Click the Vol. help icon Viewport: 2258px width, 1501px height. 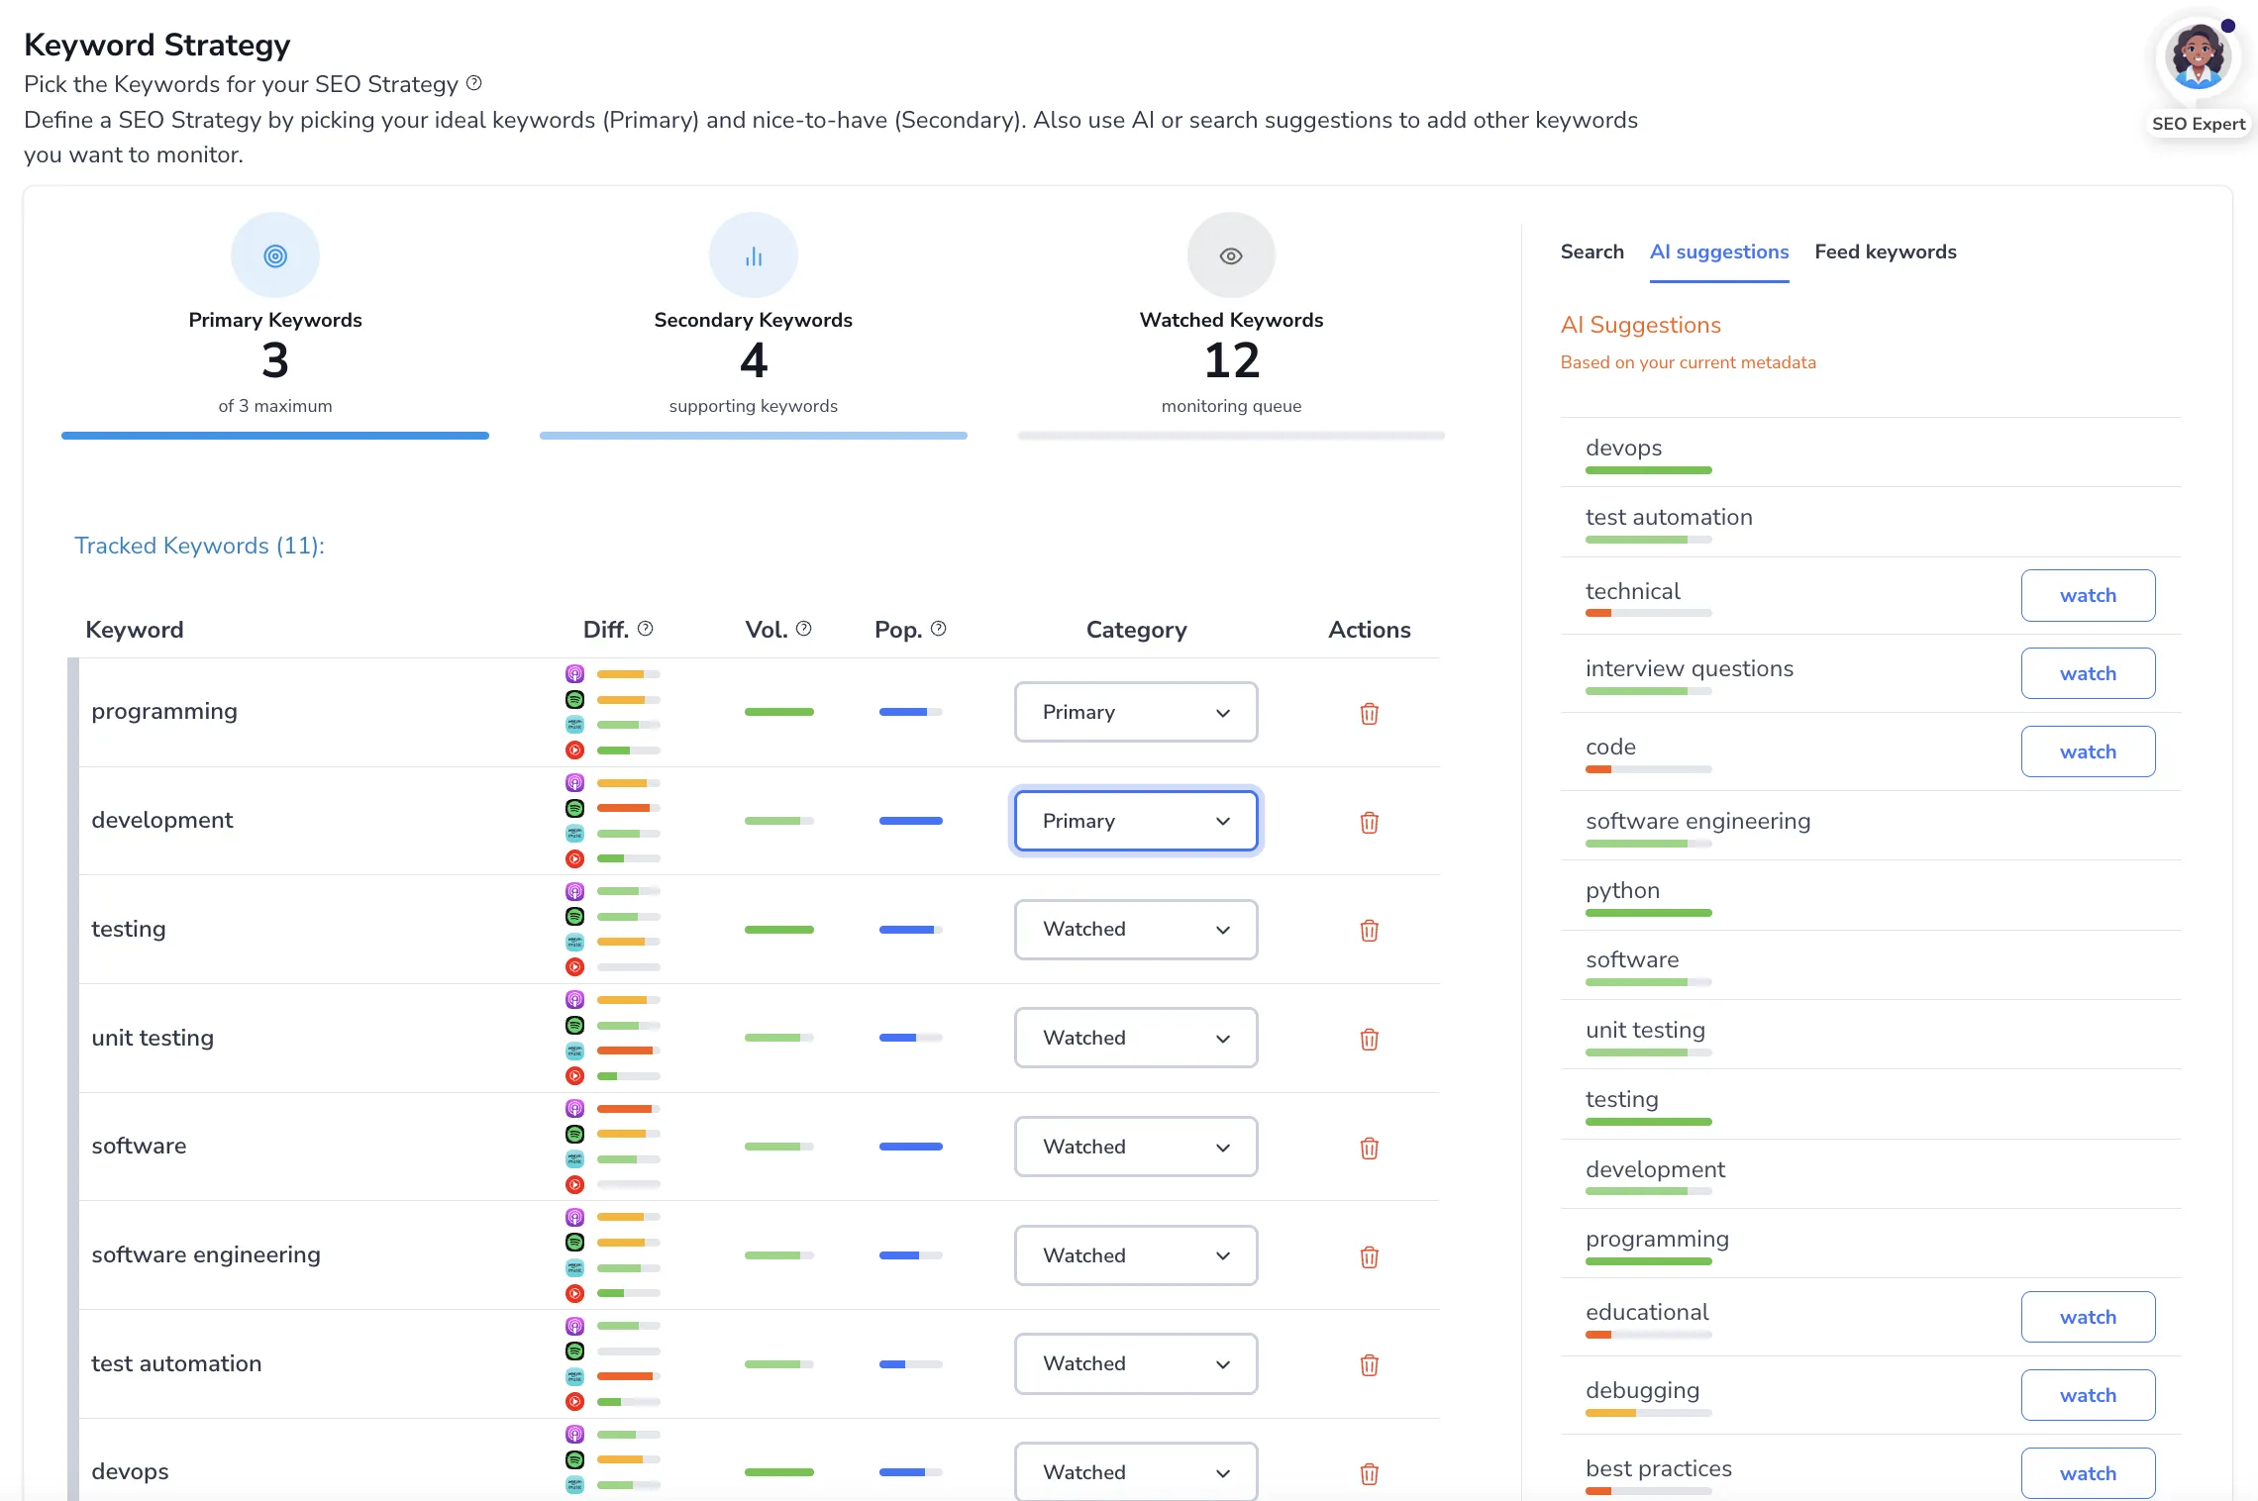(804, 628)
